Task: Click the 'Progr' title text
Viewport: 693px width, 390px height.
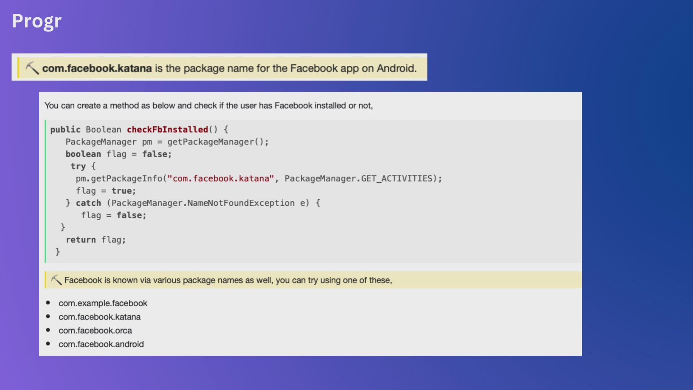Action: click(37, 21)
